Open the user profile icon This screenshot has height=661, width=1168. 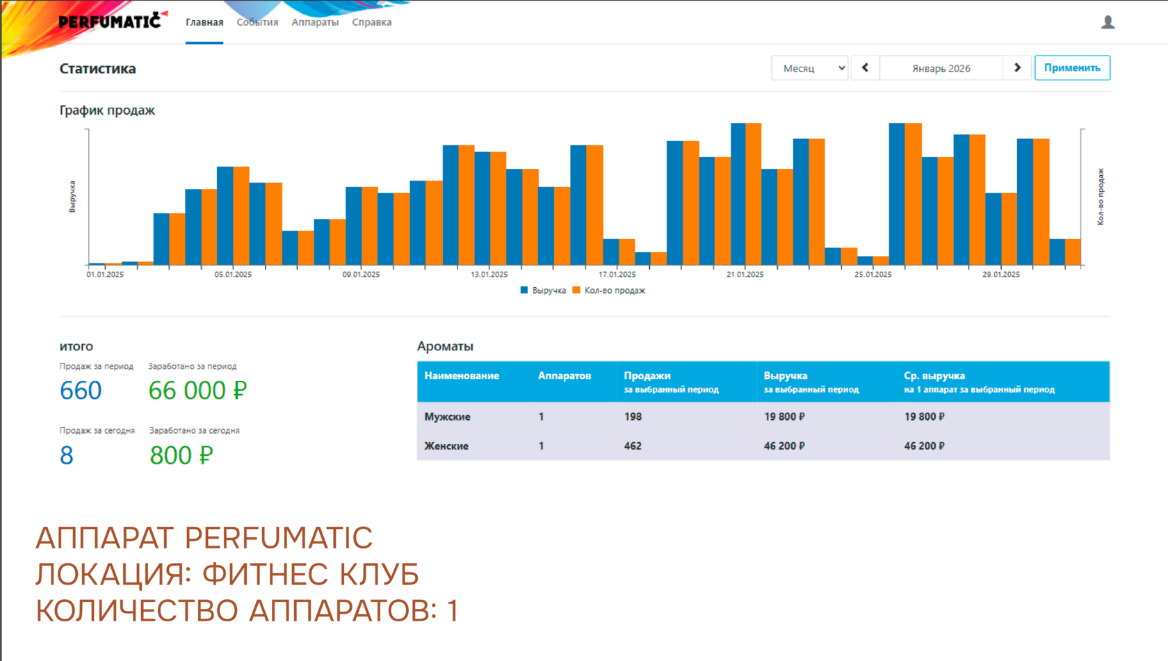point(1108,22)
